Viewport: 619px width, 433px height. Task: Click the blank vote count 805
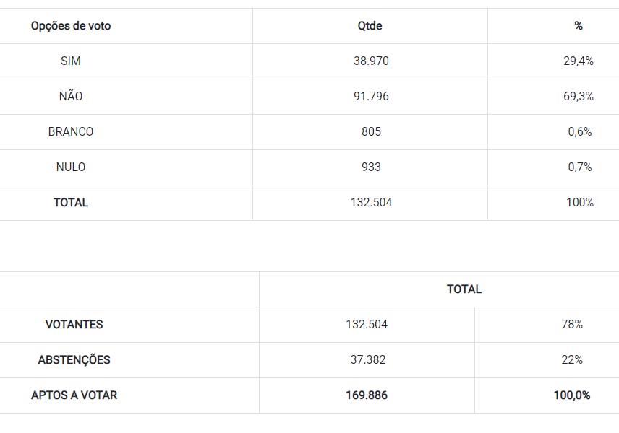point(371,131)
